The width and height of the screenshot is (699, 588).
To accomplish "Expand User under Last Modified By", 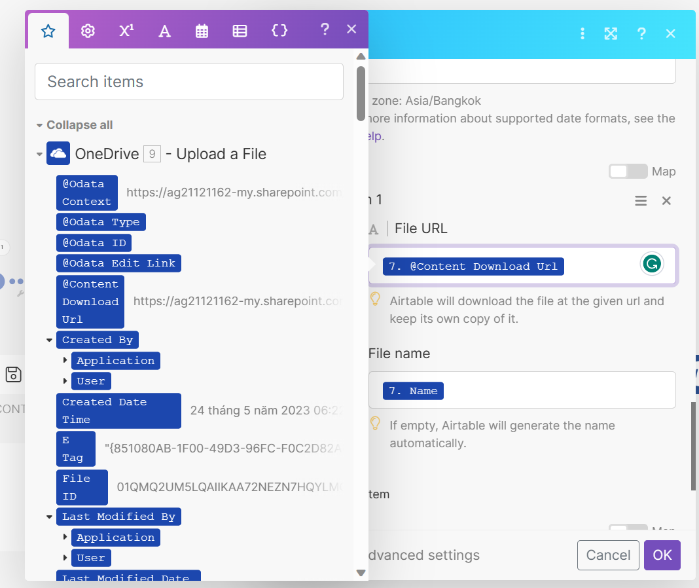I will [x=65, y=557].
